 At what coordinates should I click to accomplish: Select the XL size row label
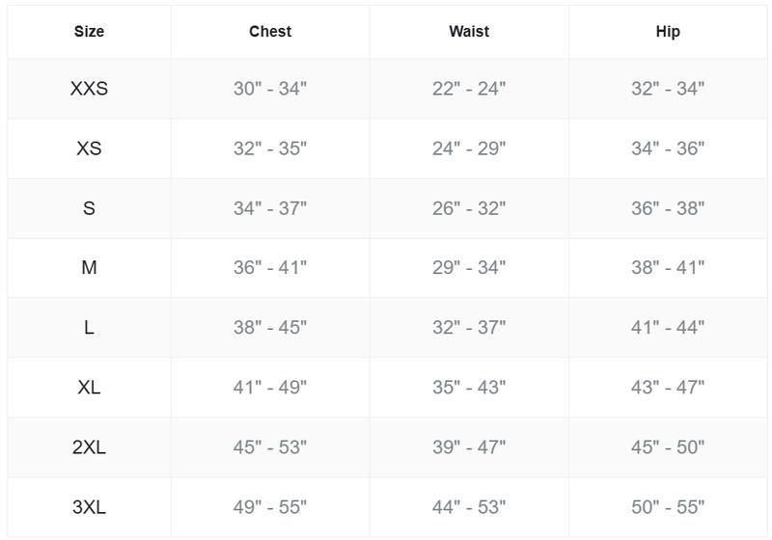[x=89, y=388]
